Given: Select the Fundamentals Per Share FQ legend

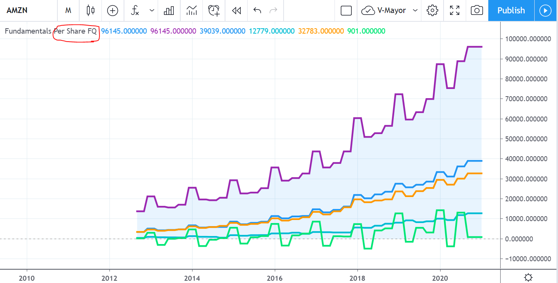Looking at the screenshot, I should click(x=51, y=31).
